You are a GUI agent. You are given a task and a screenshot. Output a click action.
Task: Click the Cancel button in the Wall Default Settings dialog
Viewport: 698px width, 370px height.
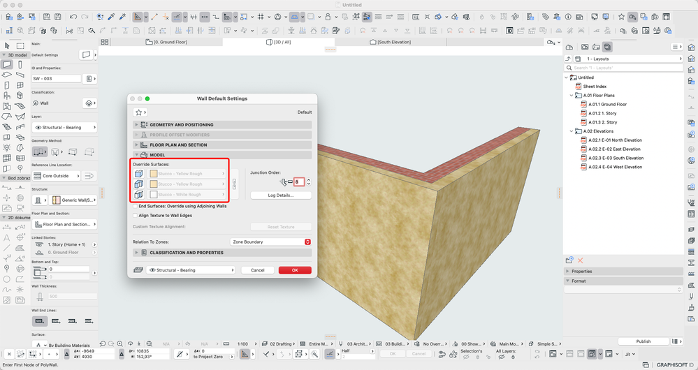pos(257,270)
